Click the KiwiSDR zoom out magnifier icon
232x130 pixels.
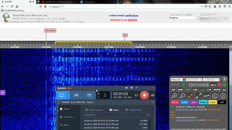[x=182, y=96]
